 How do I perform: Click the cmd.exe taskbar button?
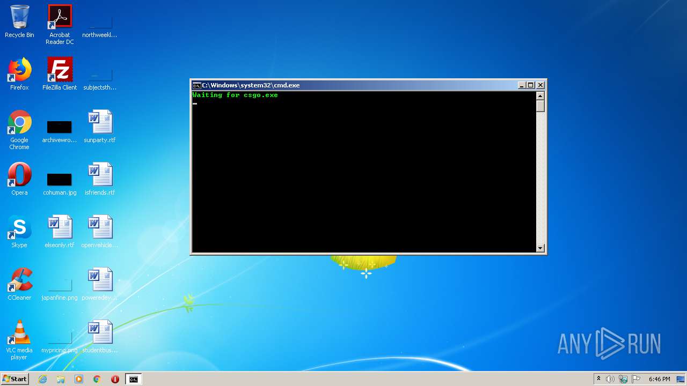click(133, 379)
